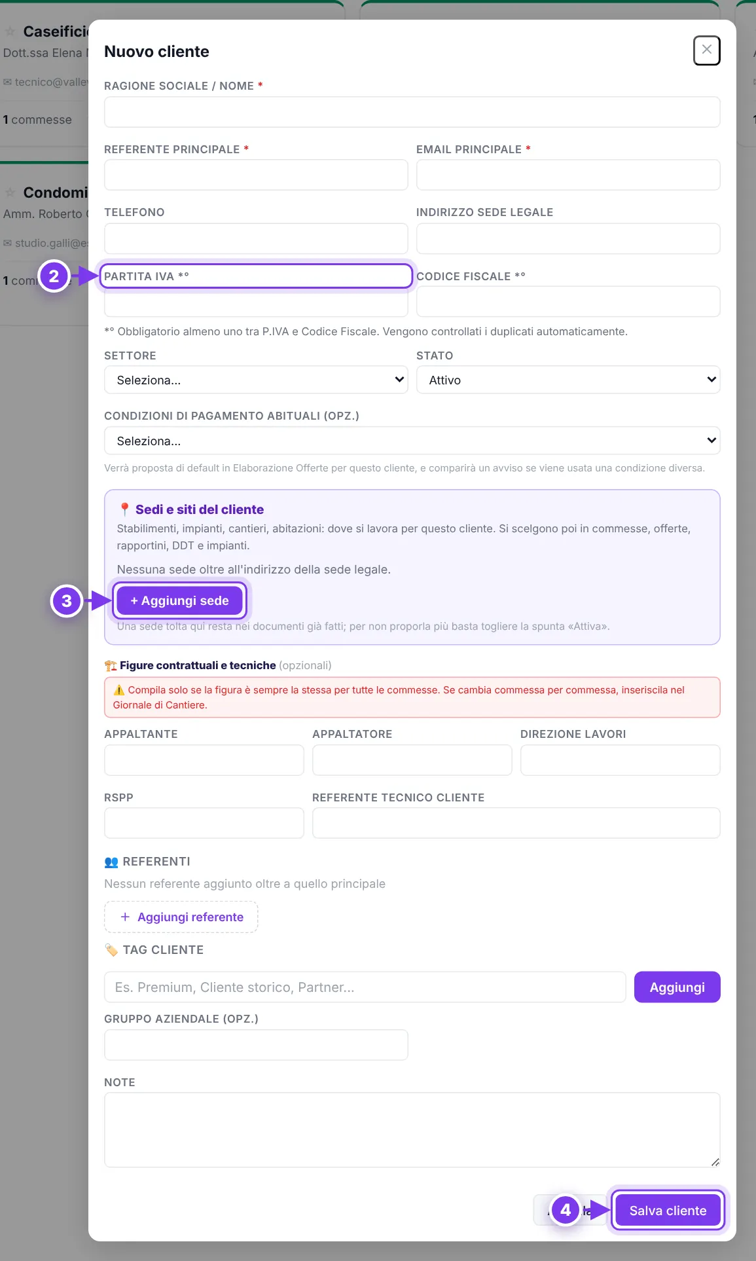Click the Telefono text field

click(256, 238)
